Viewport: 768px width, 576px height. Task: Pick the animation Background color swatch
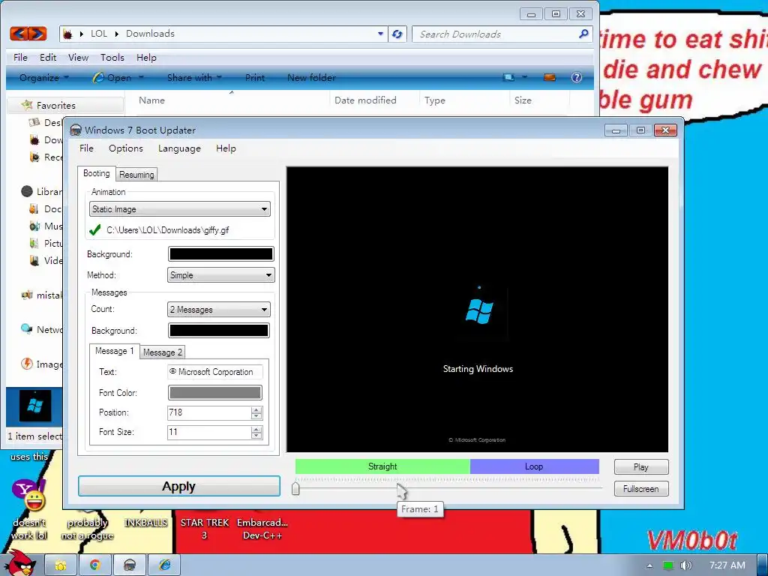click(221, 253)
